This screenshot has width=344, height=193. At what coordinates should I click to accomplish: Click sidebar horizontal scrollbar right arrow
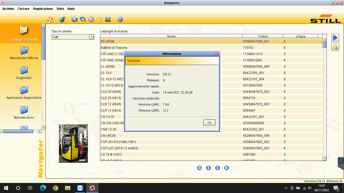[x=40, y=131]
